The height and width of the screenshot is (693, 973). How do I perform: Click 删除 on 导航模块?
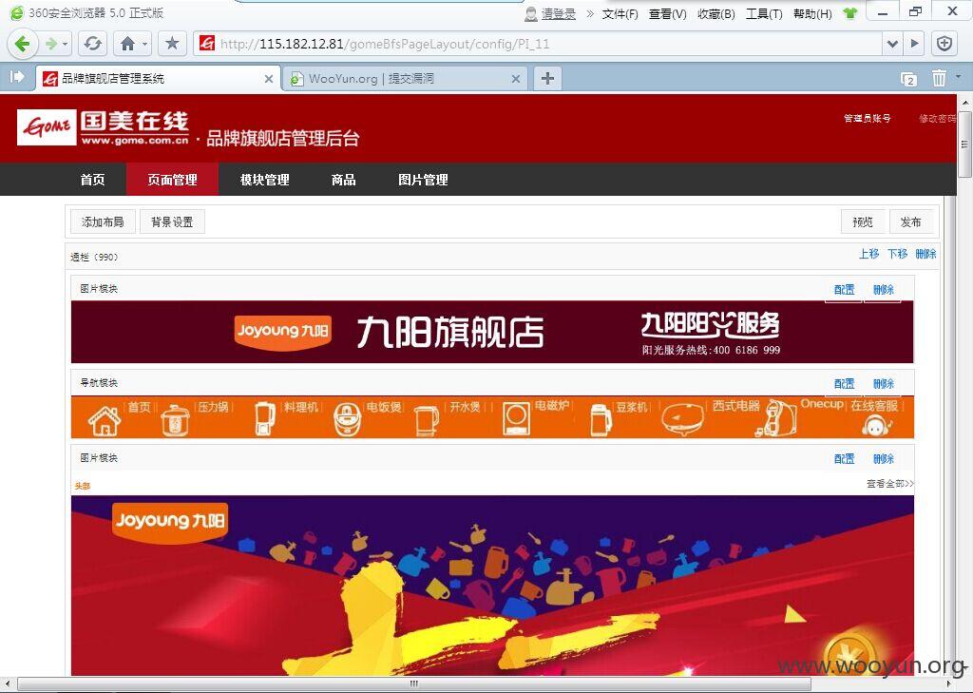coord(883,384)
